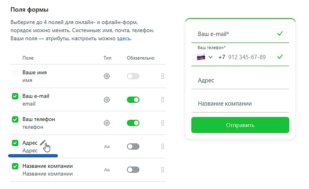Grab the drag handle of Ваше имя row
Viewport: 309px width, 189px height.
pos(163,77)
